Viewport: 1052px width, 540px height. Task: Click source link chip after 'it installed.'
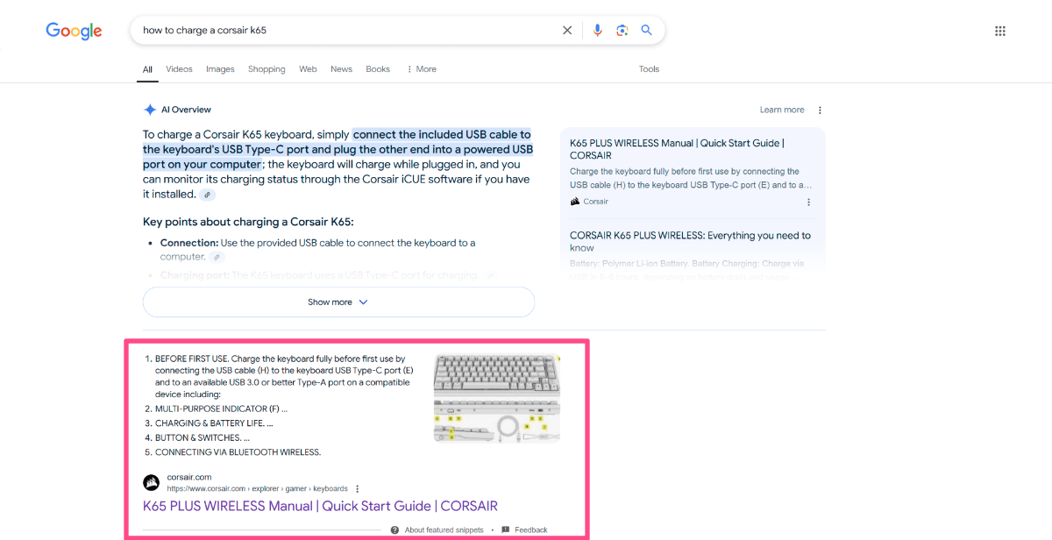tap(207, 195)
